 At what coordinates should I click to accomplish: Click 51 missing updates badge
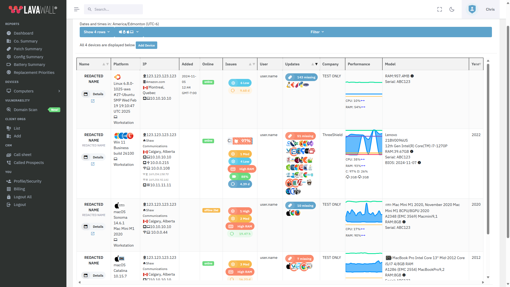tap(300, 136)
